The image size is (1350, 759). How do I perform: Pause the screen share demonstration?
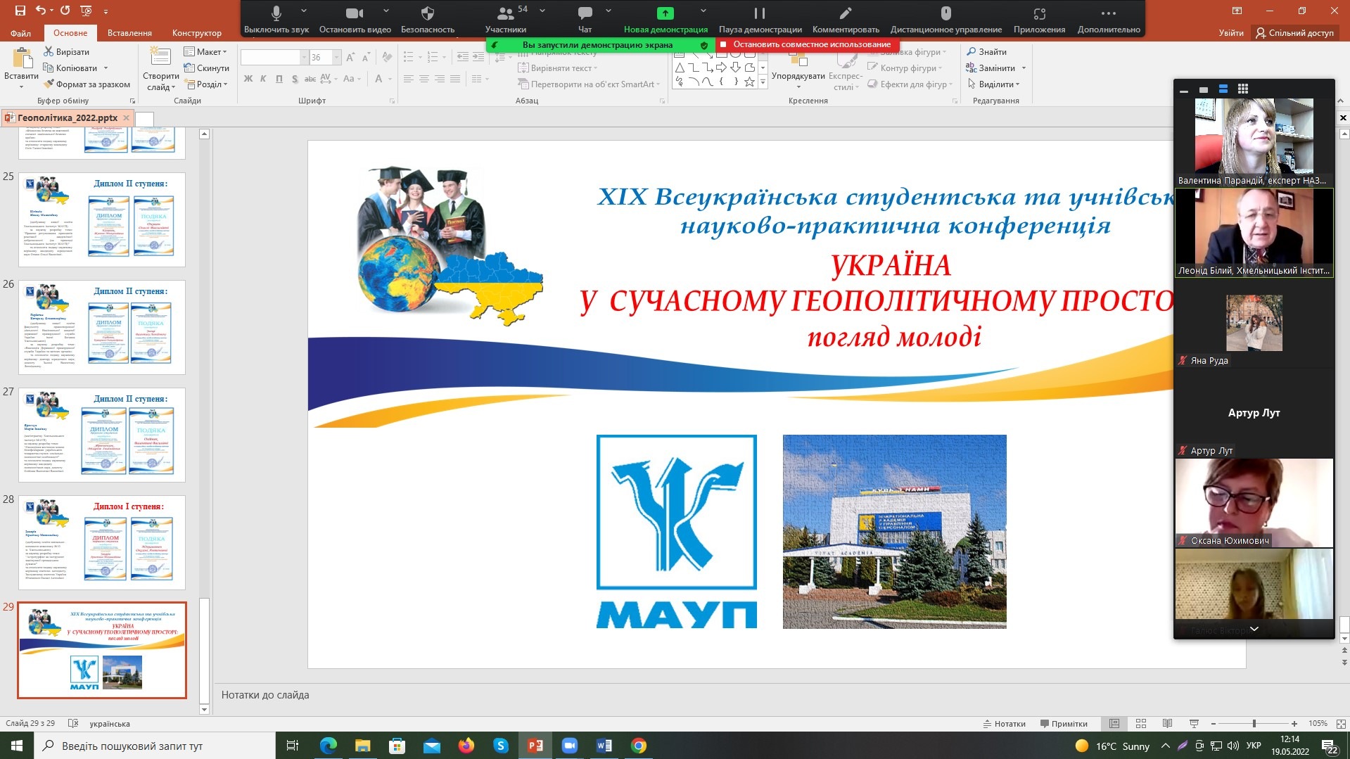pos(760,13)
